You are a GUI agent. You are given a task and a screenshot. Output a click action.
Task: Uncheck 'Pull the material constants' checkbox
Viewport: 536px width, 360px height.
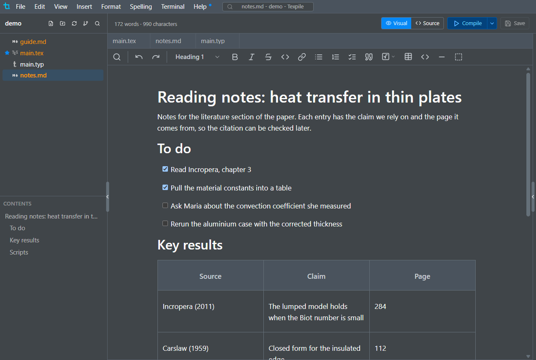[x=165, y=188]
